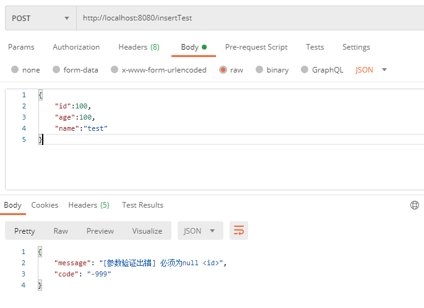Image resolution: width=424 pixels, height=308 pixels.
Task: Click the "age":100 line in request body
Action: click(x=75, y=117)
